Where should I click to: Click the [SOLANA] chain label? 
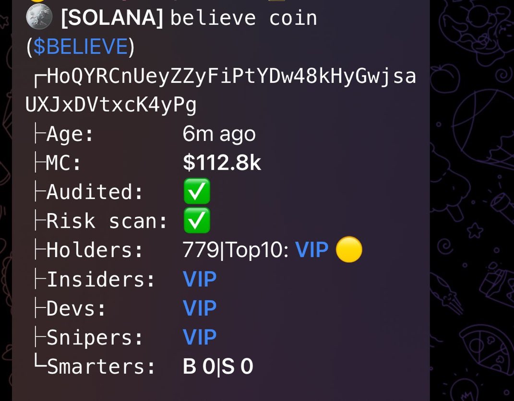(112, 18)
